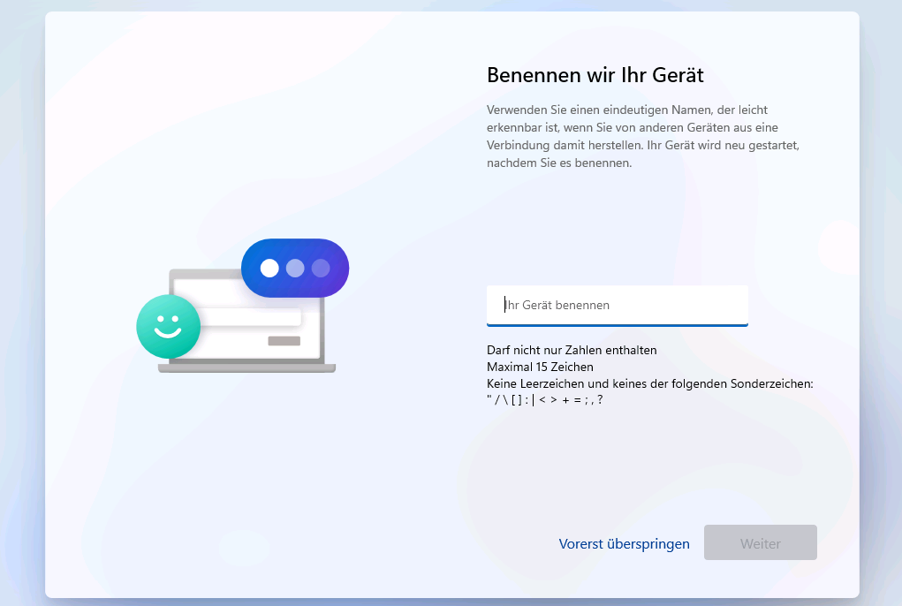Click the description paragraph about a unique name
The width and height of the screenshot is (902, 606).
642,136
